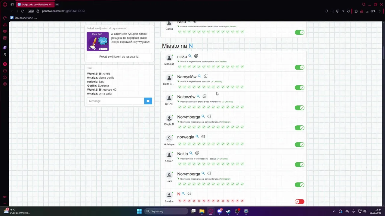385x216 pixels.
Task: Open File Explorer from taskbar
Action: click(x=202, y=211)
